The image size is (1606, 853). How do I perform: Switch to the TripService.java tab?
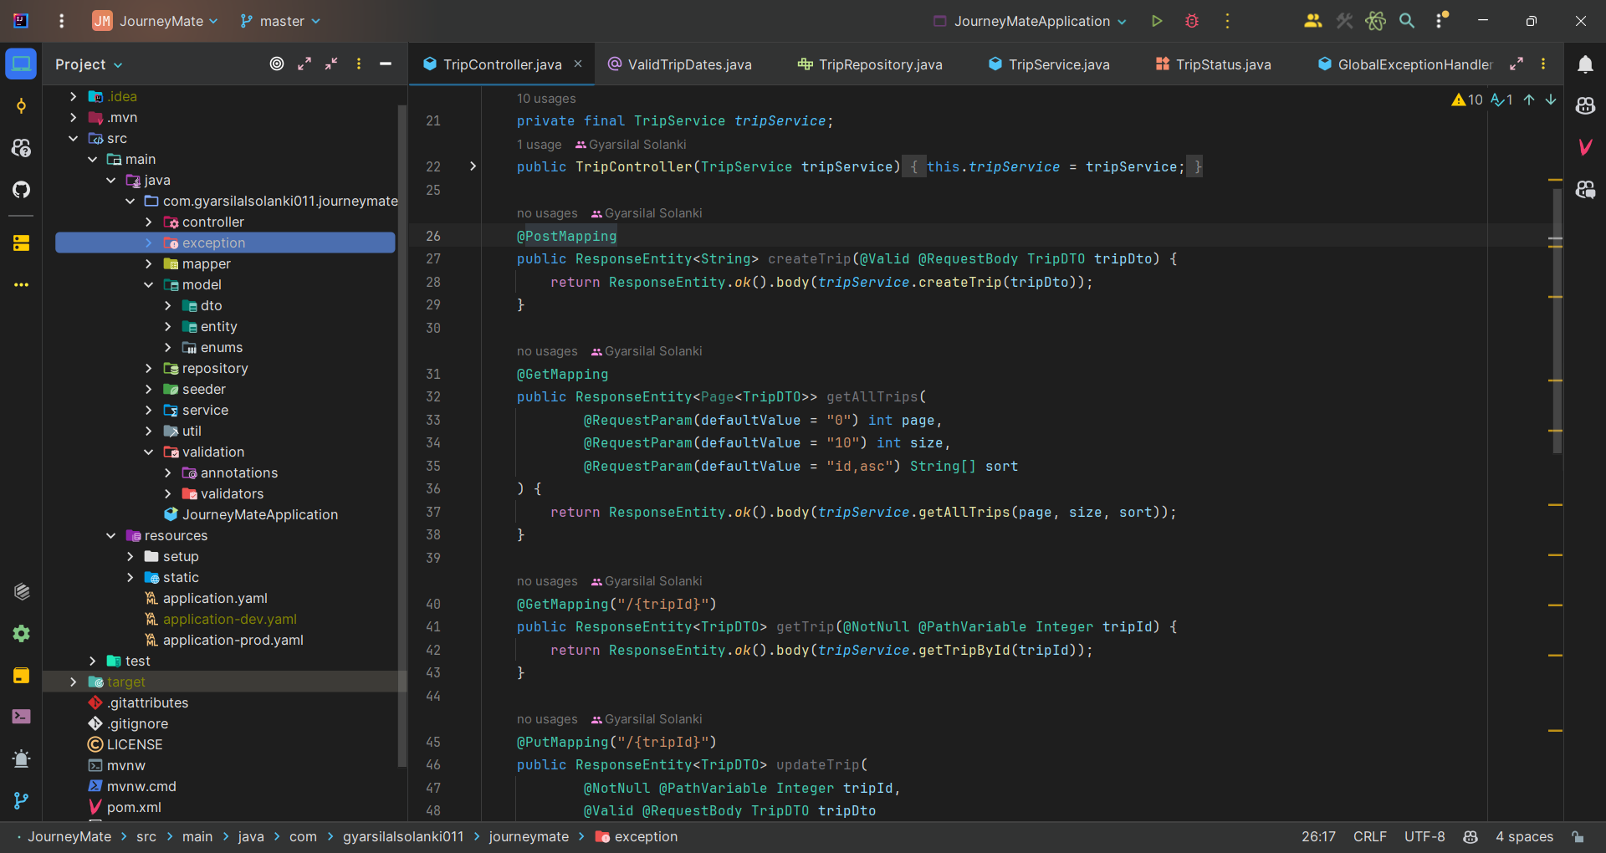point(1058,64)
